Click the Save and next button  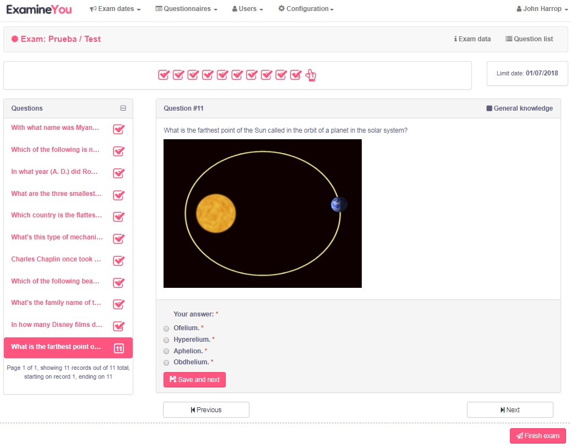pos(194,380)
